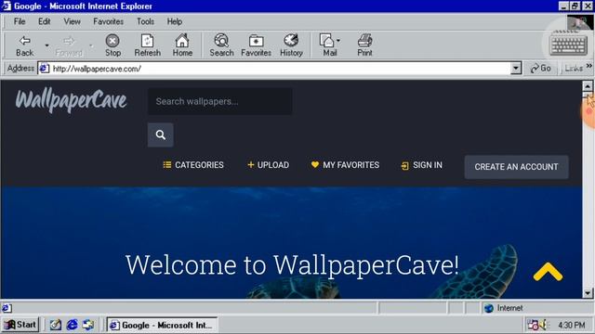
Task: Click the WallpaperCave logo
Action: coord(71,100)
